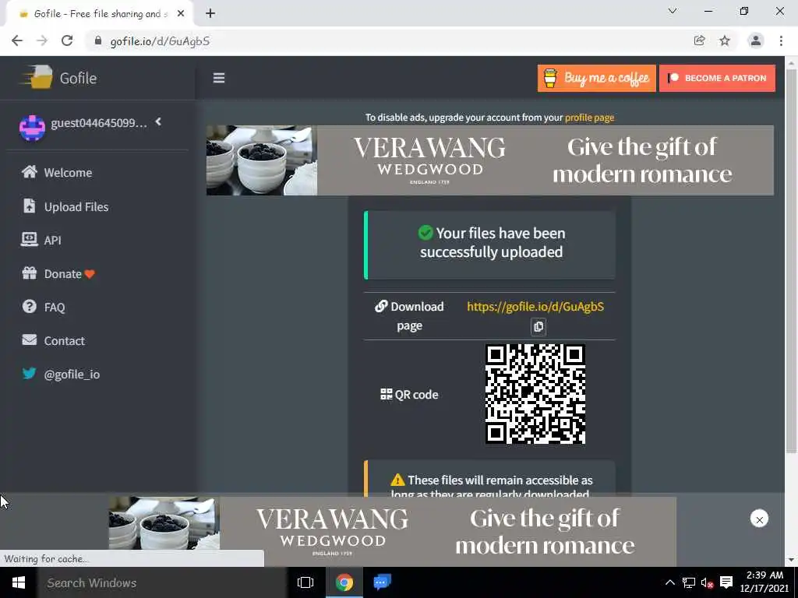
Task: Click the QR code image
Action: [x=535, y=393]
